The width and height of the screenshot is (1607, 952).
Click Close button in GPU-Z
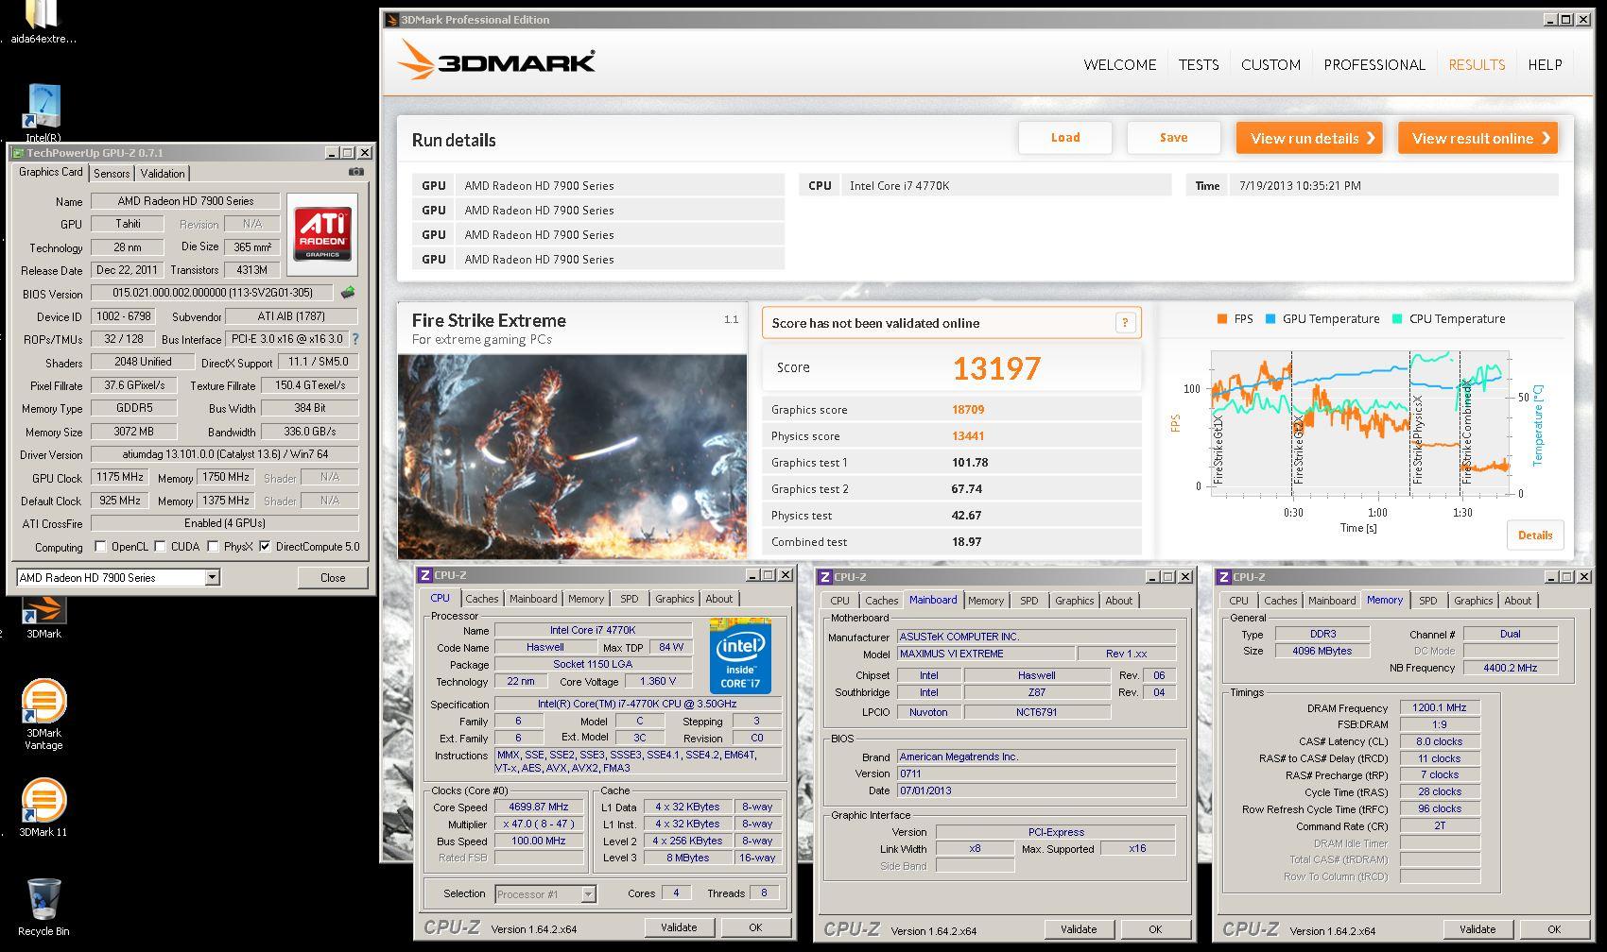click(x=333, y=577)
